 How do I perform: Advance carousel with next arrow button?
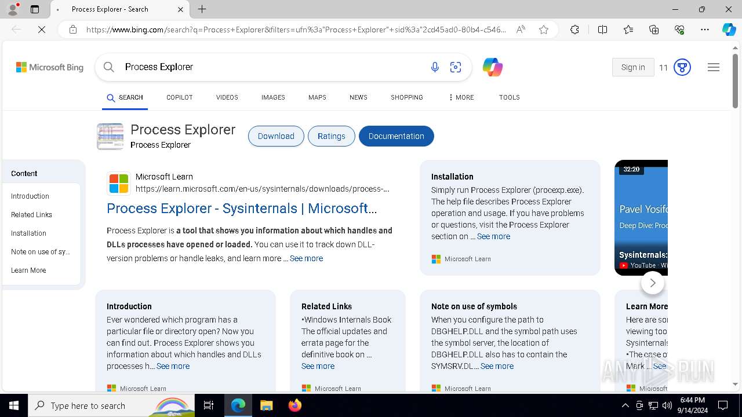(653, 283)
